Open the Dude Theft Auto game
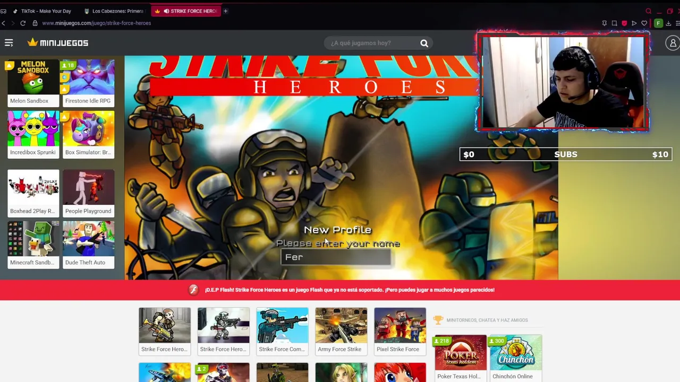The width and height of the screenshot is (680, 382). [x=88, y=245]
